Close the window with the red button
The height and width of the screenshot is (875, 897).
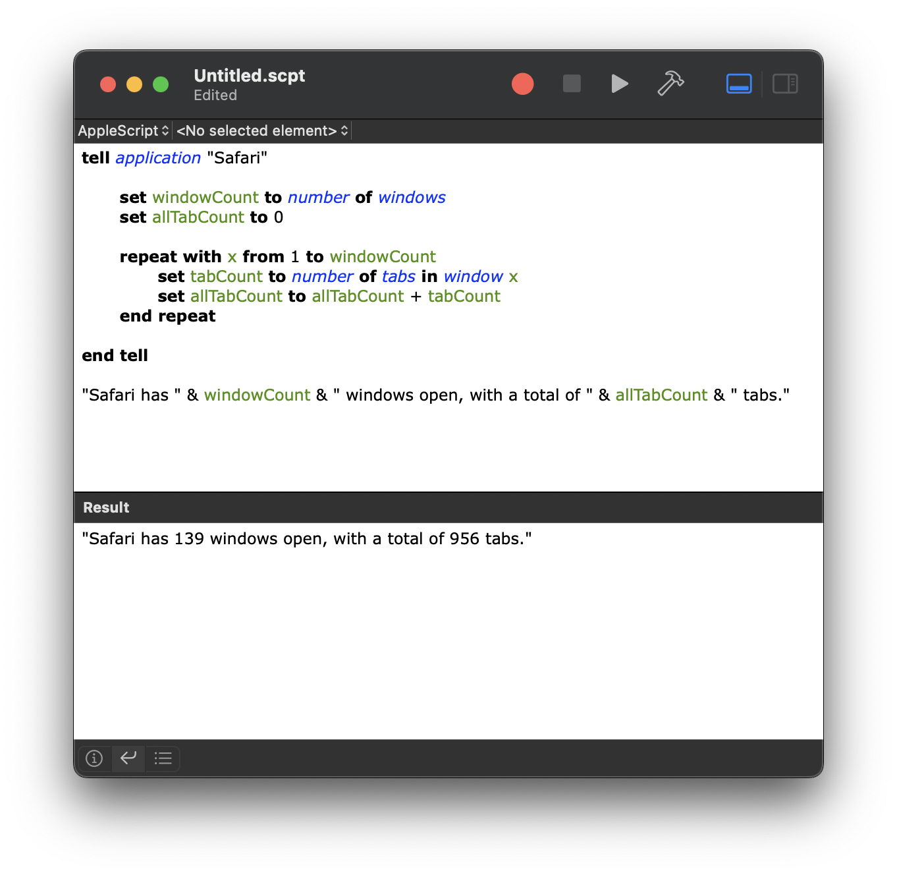(108, 84)
